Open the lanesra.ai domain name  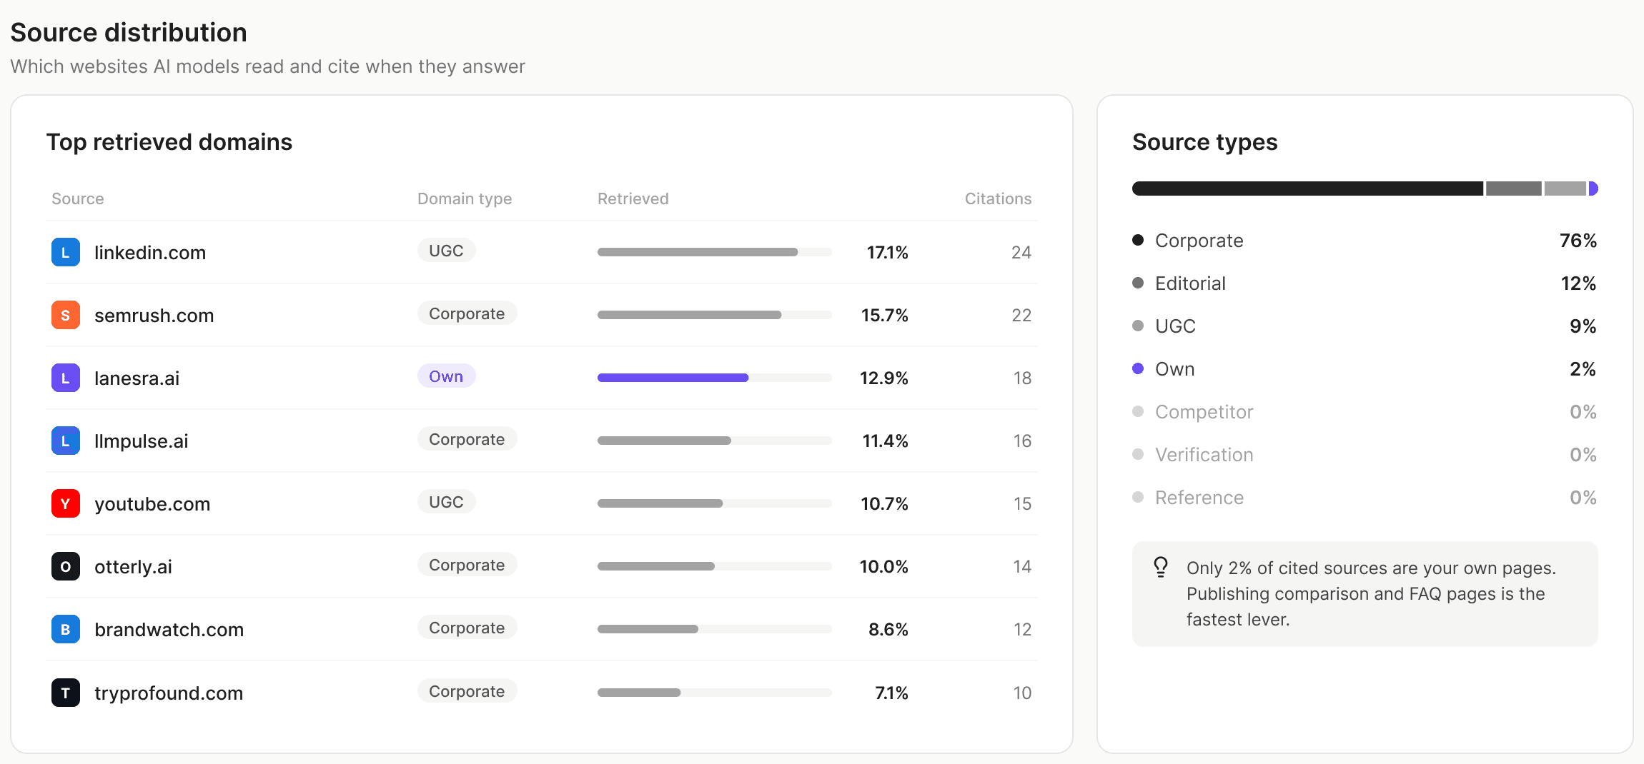click(x=137, y=378)
